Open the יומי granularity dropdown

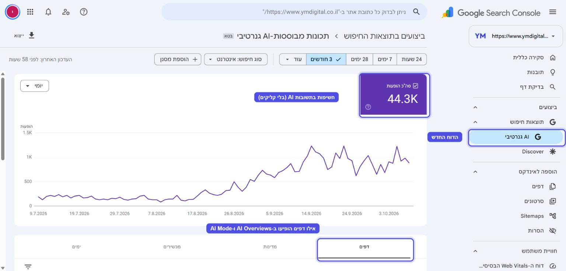(35, 86)
